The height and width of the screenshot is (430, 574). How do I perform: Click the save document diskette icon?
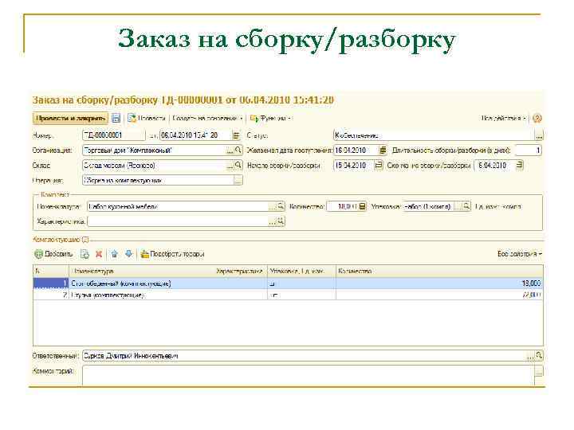(116, 119)
